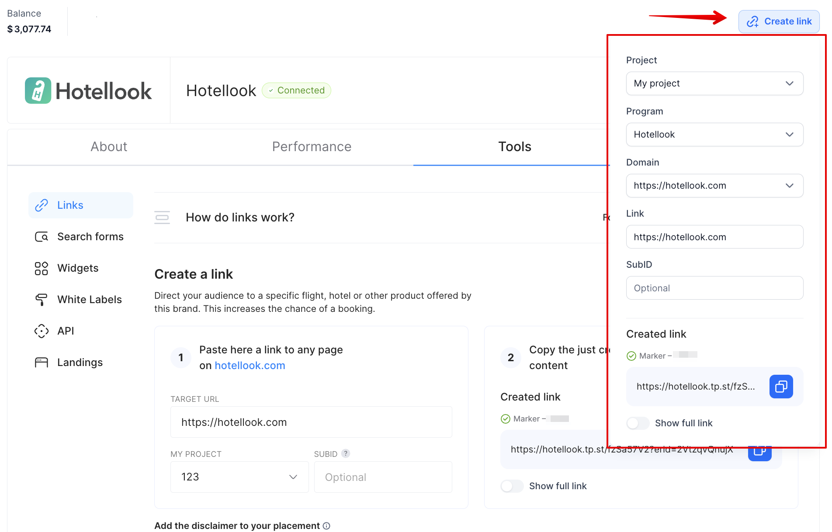Click the Widgets grid icon
The width and height of the screenshot is (832, 532).
pos(42,268)
